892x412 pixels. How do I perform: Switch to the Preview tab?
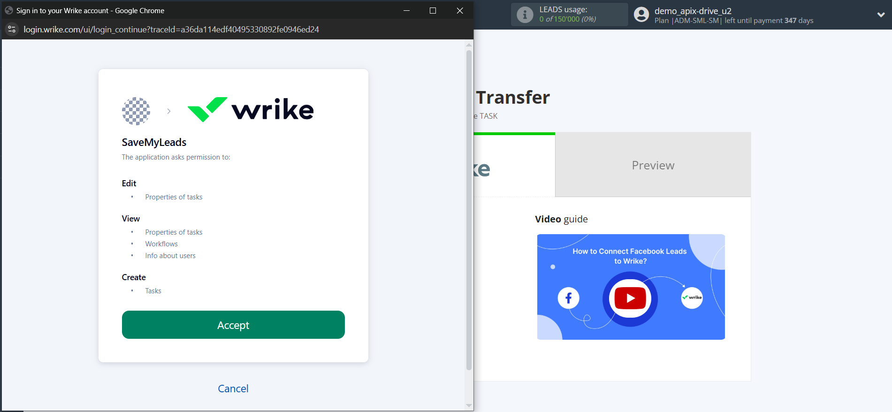pyautogui.click(x=653, y=165)
